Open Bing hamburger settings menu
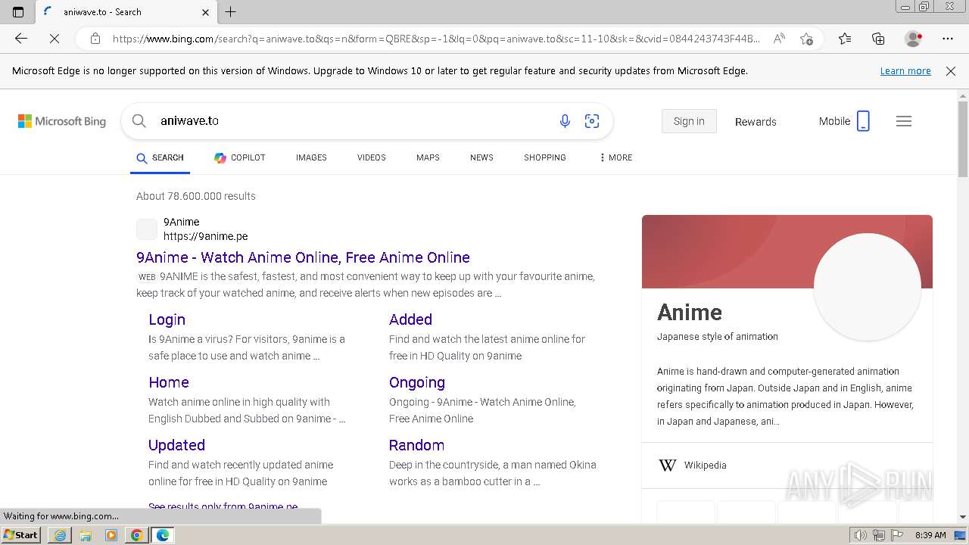The width and height of the screenshot is (969, 545). click(x=904, y=121)
